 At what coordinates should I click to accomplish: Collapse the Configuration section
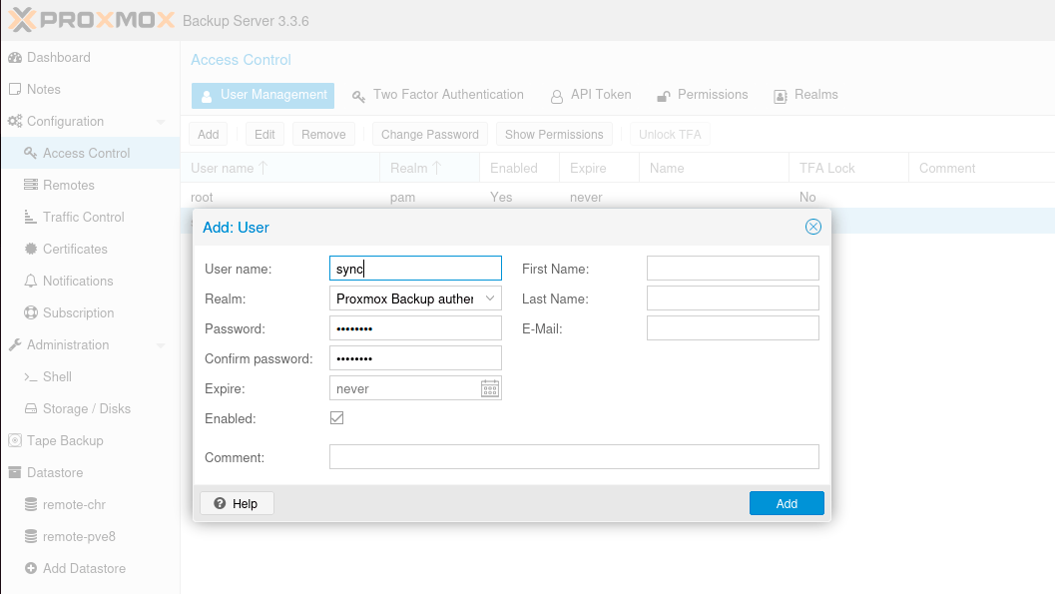(161, 122)
